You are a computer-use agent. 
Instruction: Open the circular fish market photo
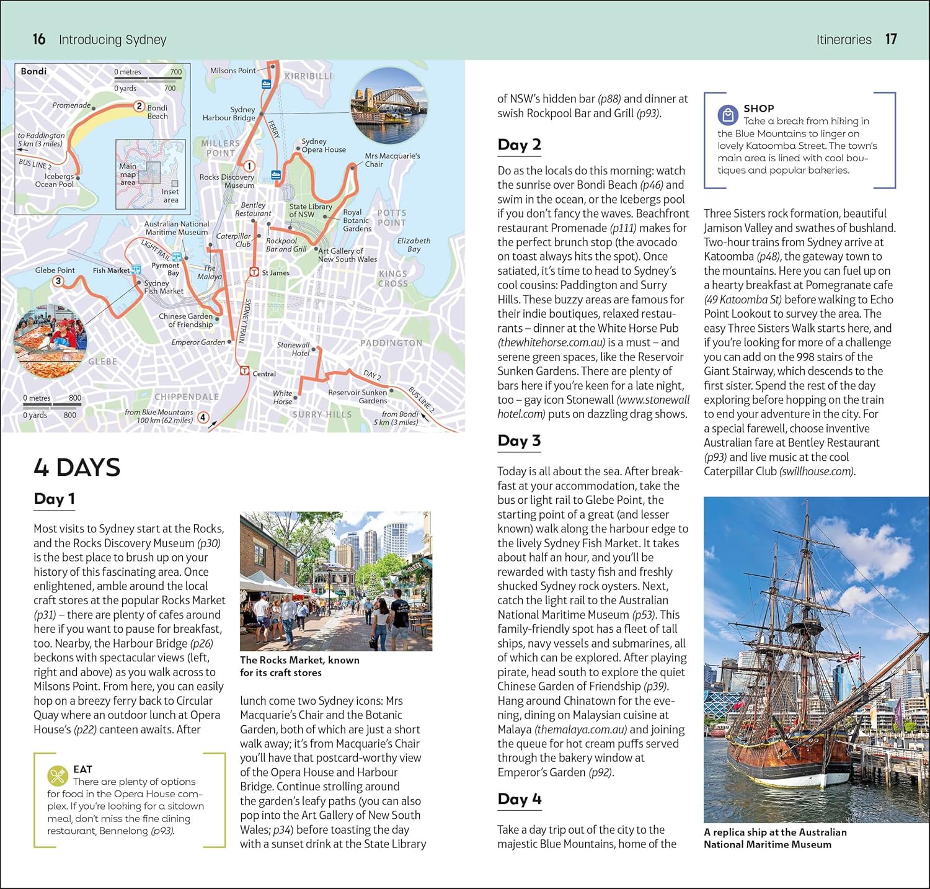pyautogui.click(x=50, y=342)
